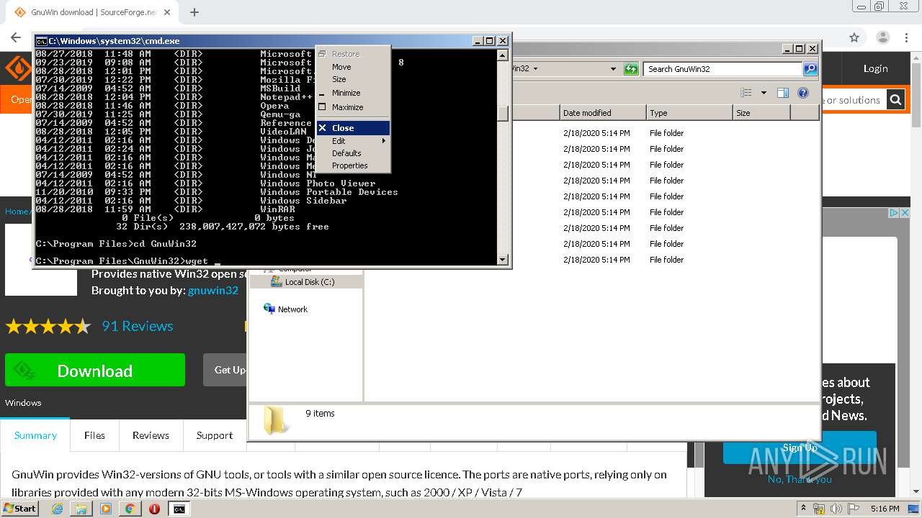Click the taskbar clock 5:16 PM
This screenshot has width=922, height=518.
pos(885,509)
